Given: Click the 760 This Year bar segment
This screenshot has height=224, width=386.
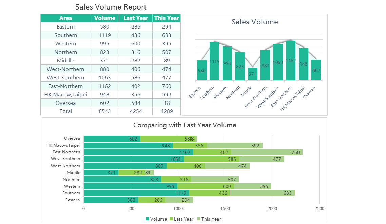Looking at the screenshot, I should point(267,152).
